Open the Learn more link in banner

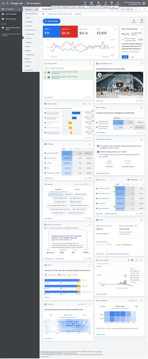click(81, 7)
